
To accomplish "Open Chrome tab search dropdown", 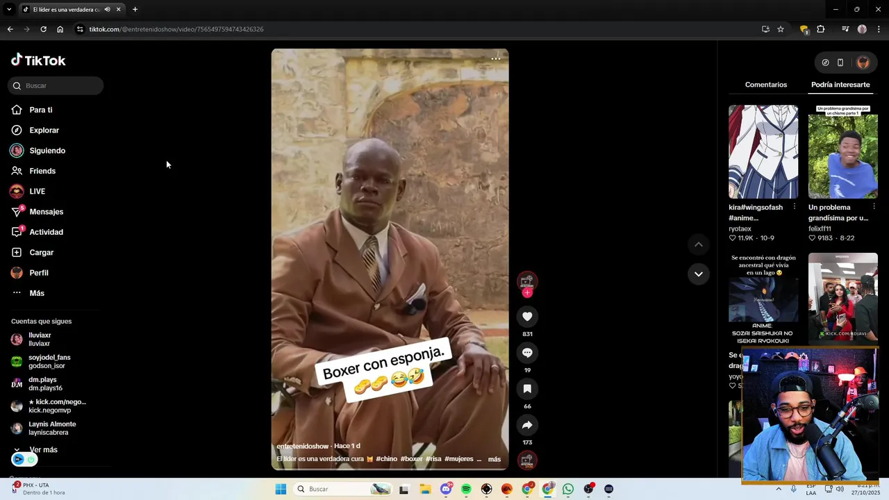I will [9, 10].
